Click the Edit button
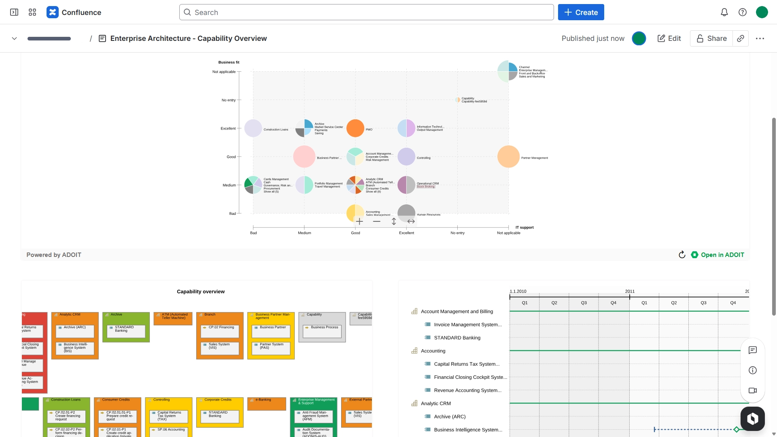This screenshot has height=437, width=777. coord(669,38)
